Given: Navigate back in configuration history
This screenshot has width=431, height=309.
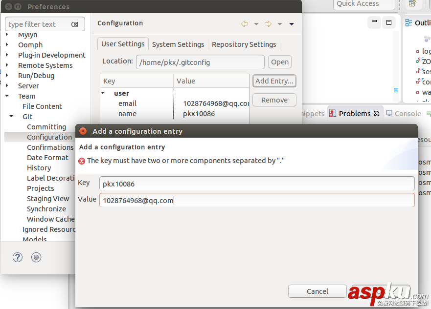Looking at the screenshot, I should click(245, 23).
